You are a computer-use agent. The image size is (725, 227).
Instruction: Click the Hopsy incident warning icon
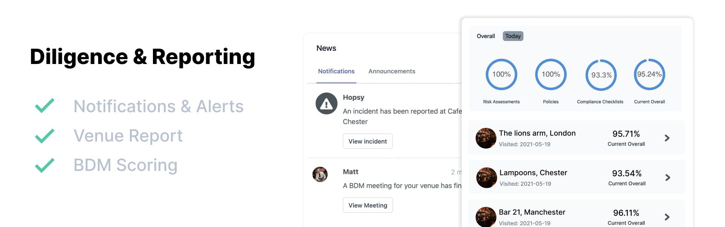click(326, 104)
